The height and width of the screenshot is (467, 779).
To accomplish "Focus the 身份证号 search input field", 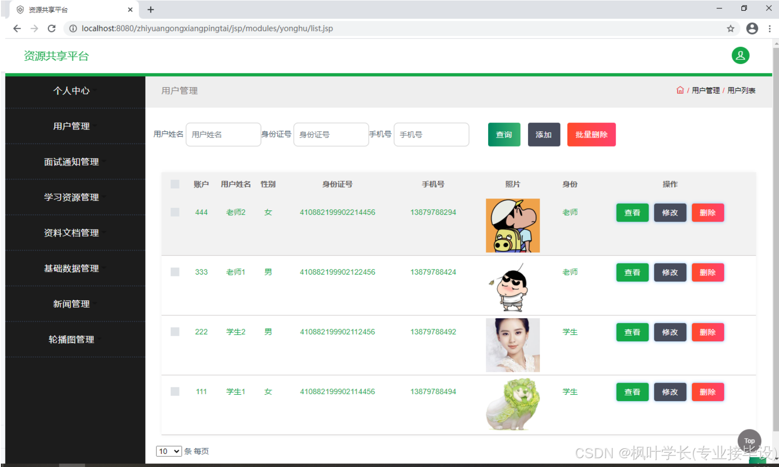I will pyautogui.click(x=331, y=134).
